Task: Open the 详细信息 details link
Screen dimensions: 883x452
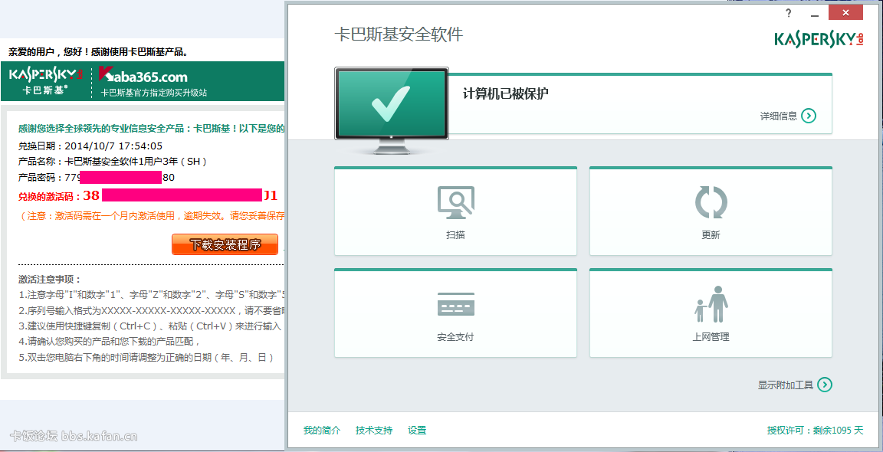Action: point(788,116)
